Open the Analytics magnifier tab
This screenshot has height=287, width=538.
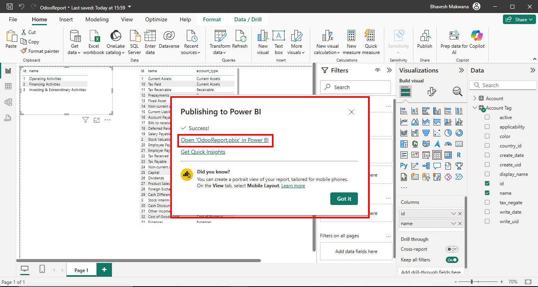[x=457, y=91]
